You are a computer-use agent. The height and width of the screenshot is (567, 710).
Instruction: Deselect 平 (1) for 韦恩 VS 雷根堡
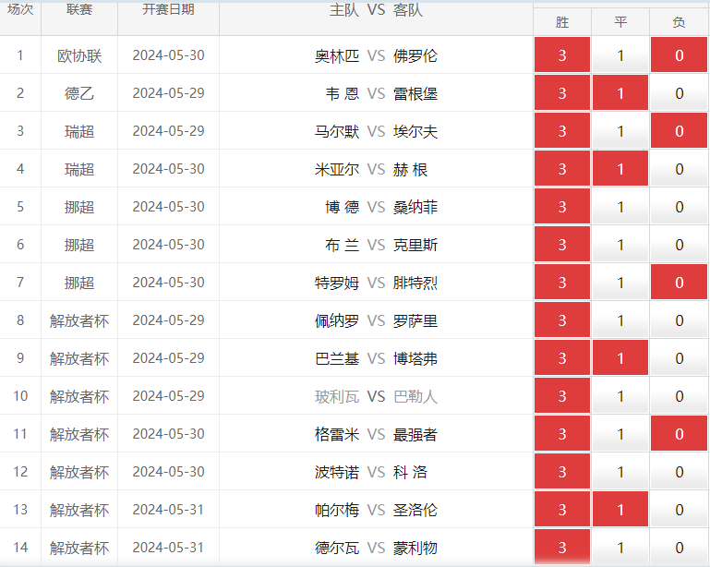[620, 93]
